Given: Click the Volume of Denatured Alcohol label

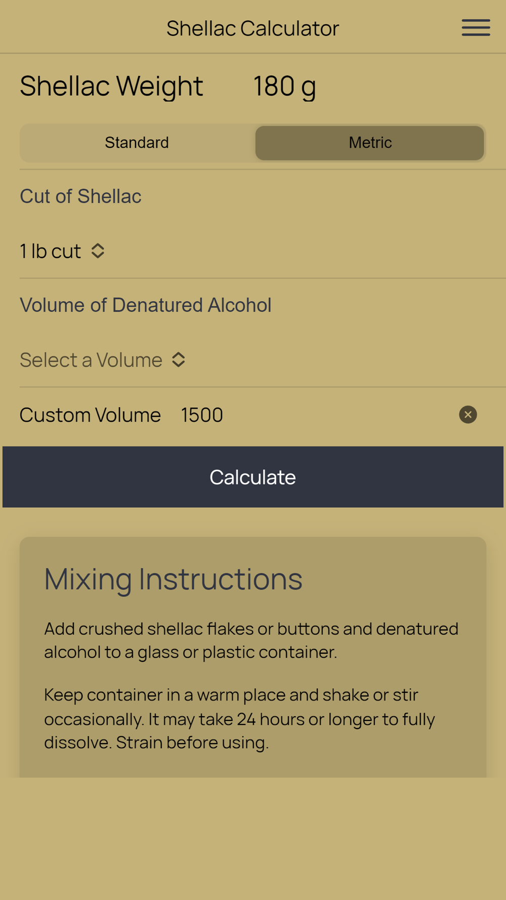Looking at the screenshot, I should pyautogui.click(x=145, y=305).
